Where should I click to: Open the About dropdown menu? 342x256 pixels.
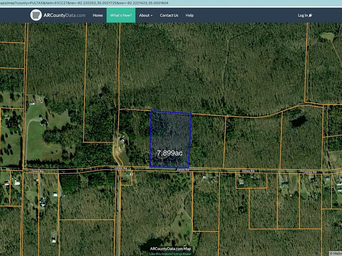146,15
